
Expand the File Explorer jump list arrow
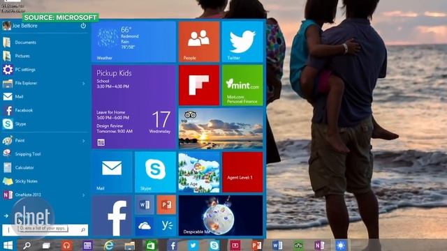point(84,84)
